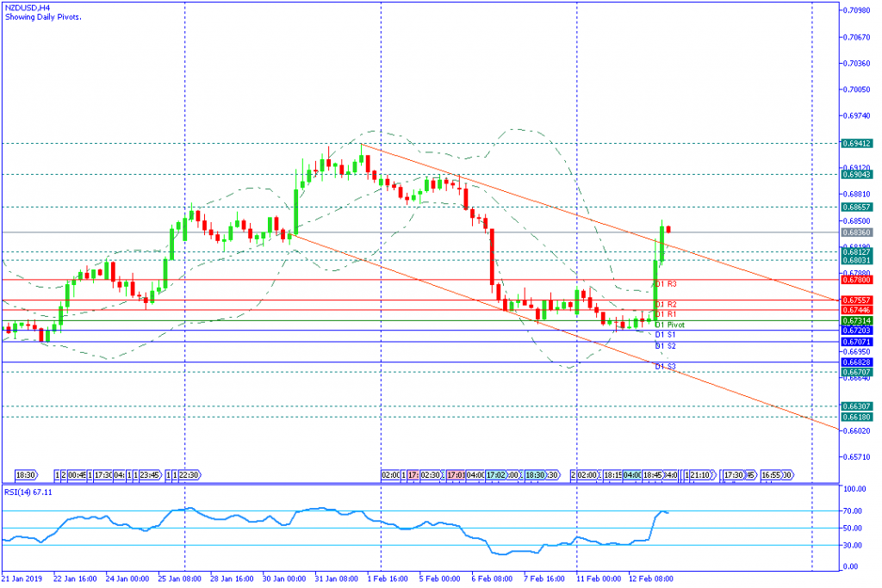Select the 0.66180 price level tag
The height and width of the screenshot is (588, 882).
pyautogui.click(x=855, y=417)
